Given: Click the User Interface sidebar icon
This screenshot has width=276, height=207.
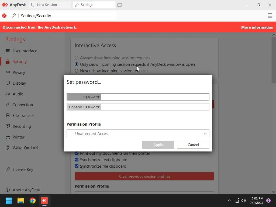Looking at the screenshot, I should pos(8,51).
